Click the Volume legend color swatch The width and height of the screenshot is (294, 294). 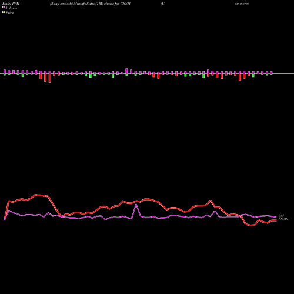(x=4, y=8)
